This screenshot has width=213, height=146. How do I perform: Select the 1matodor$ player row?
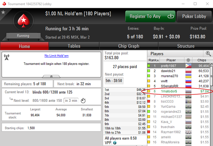click(x=179, y=91)
